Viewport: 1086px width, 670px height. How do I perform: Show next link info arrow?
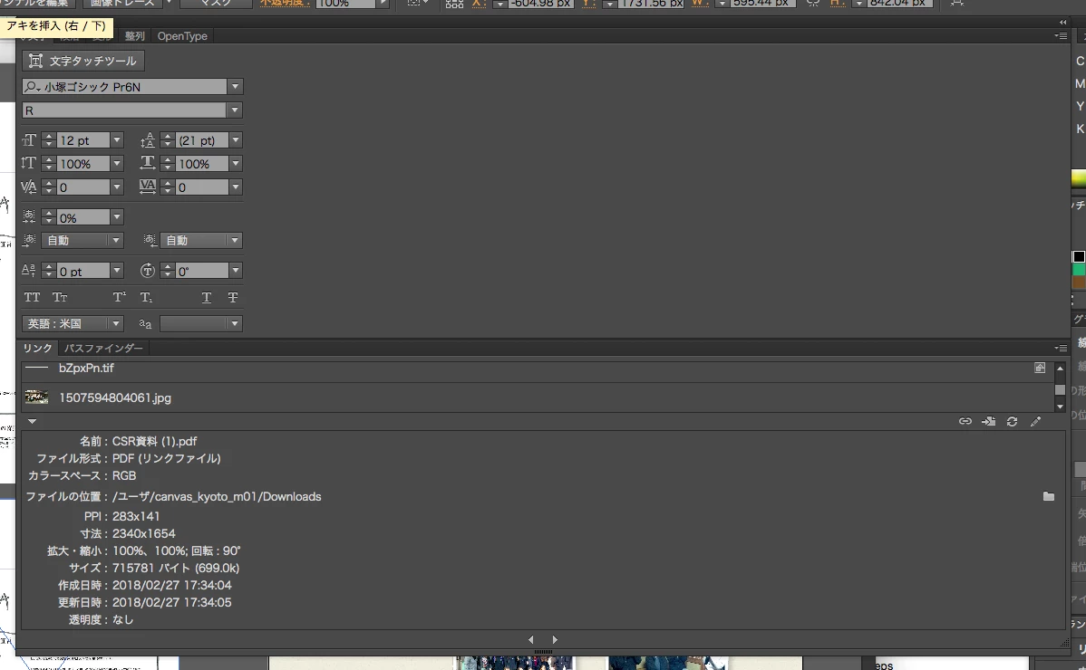[x=554, y=639]
